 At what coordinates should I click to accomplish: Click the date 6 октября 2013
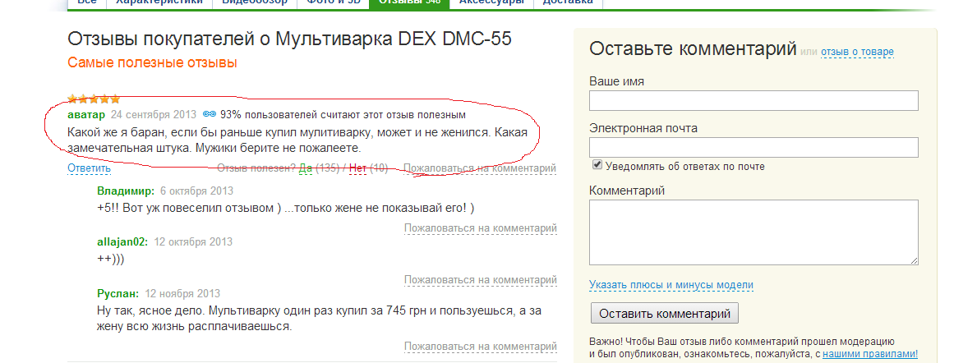[x=196, y=191]
